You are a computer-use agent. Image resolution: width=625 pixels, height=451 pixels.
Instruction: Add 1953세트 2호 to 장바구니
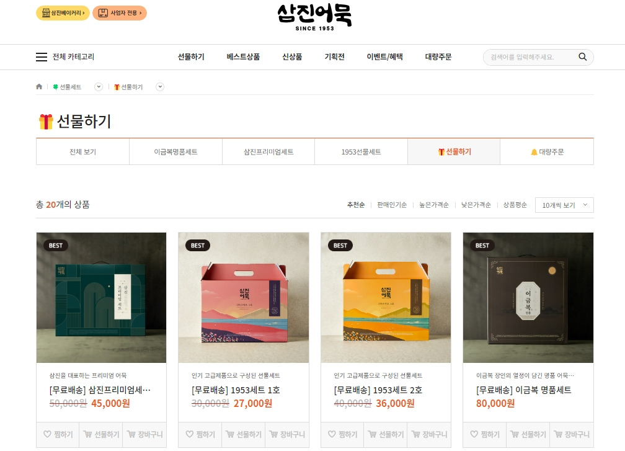(429, 434)
